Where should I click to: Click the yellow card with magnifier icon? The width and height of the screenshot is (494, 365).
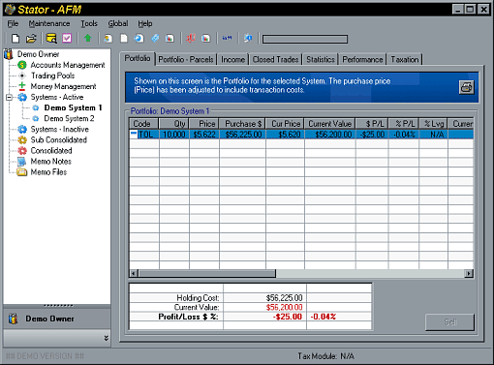[51, 39]
